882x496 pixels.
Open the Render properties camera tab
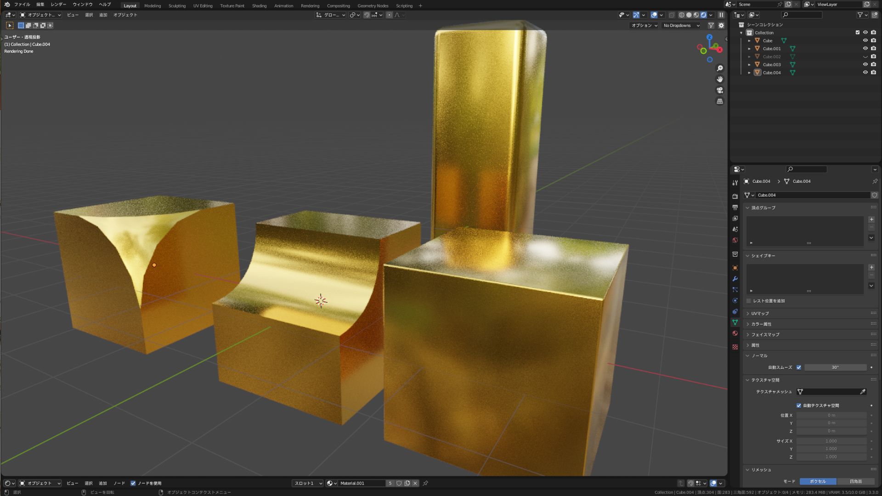735,197
